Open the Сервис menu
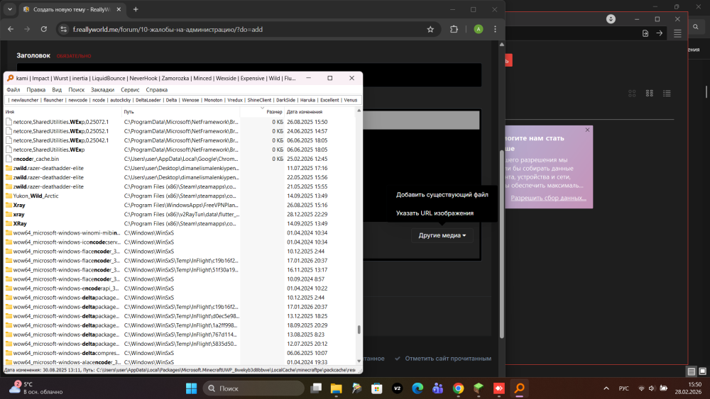Viewport: 710px width, 399px height. click(130, 90)
